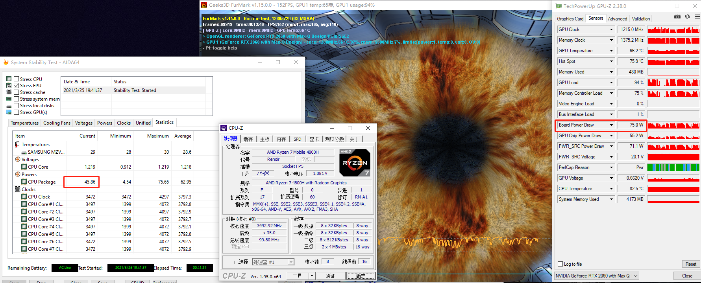Enable the Stress CPU checkbox
This screenshot has width=701, height=283.
coord(17,79)
